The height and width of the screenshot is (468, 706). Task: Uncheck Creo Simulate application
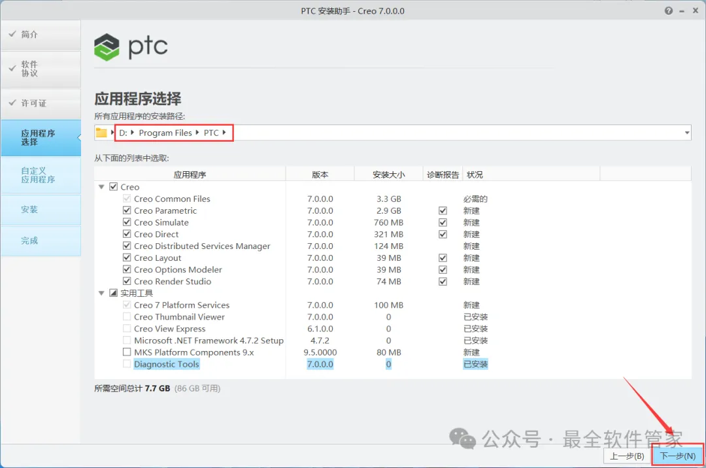(127, 222)
